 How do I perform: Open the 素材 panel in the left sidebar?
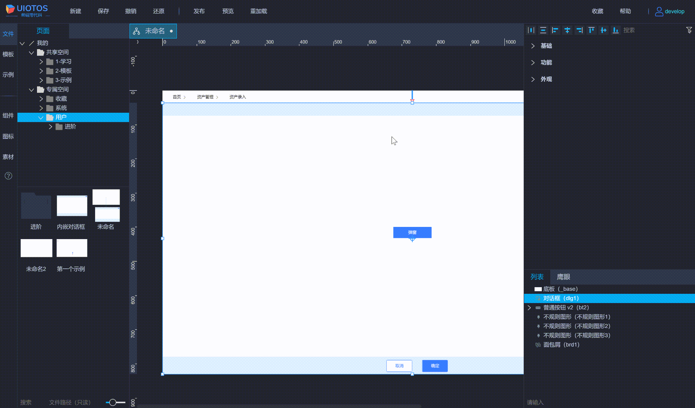point(8,157)
